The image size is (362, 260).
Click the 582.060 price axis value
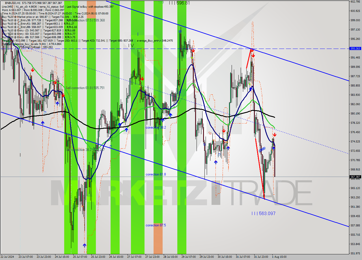355,104
